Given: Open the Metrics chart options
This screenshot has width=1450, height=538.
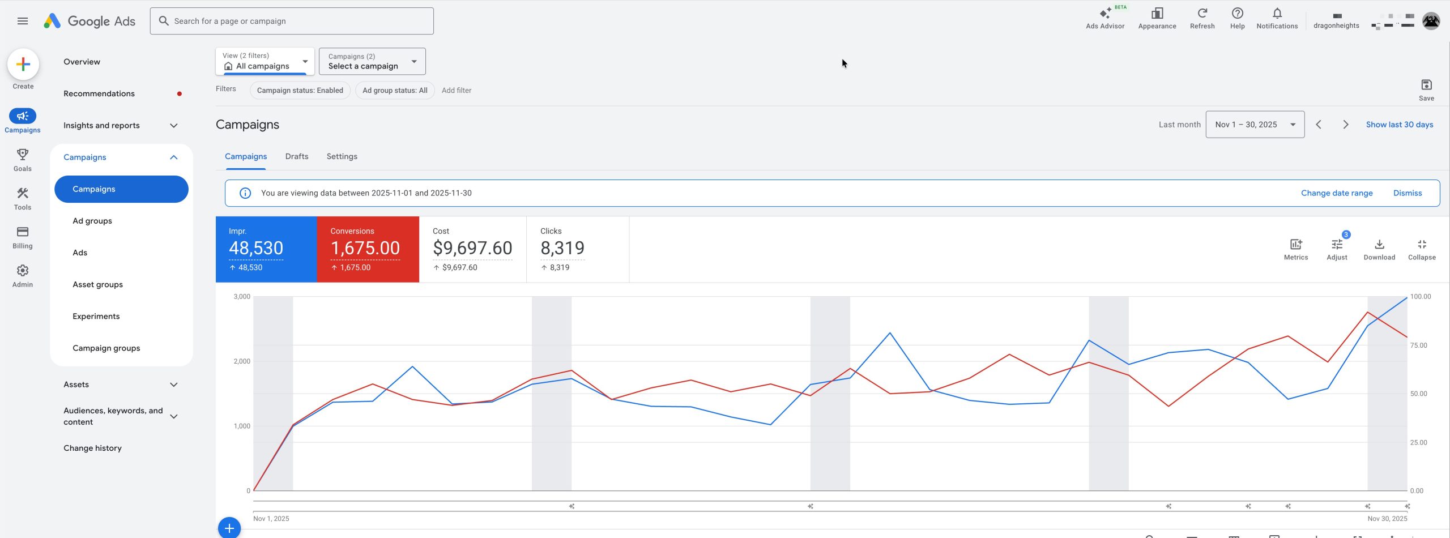Looking at the screenshot, I should click(x=1295, y=249).
